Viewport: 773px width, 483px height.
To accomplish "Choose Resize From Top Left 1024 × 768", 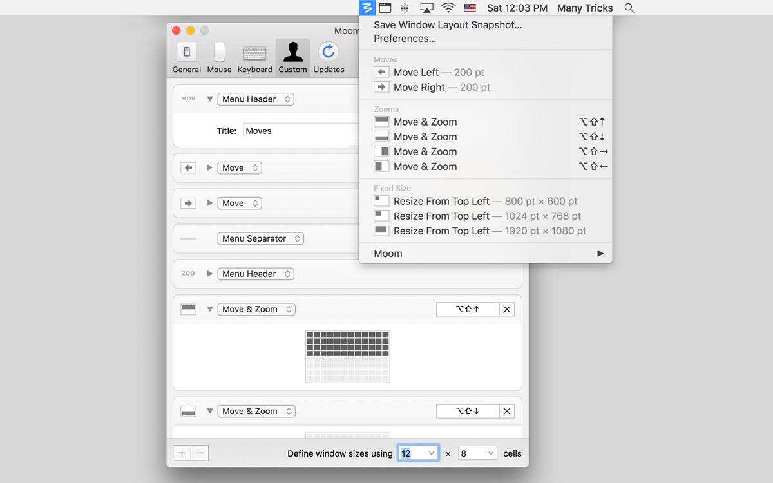I will (485, 216).
